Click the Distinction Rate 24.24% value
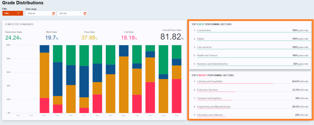This screenshot has width=314, height=125. [13, 38]
